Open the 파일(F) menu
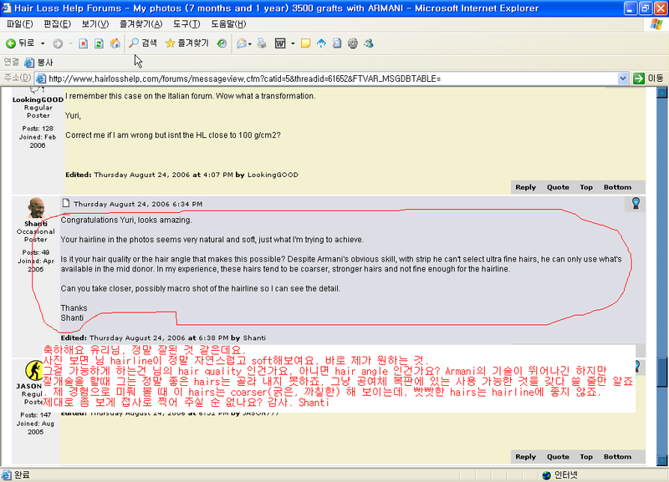Screen dimensions: 669x482 tap(19, 24)
